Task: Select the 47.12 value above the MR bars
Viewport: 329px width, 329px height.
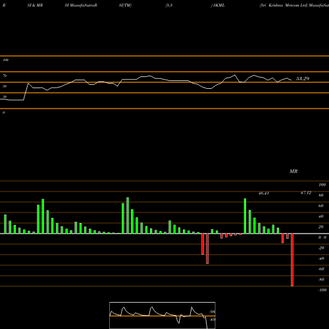Action: coord(306,193)
